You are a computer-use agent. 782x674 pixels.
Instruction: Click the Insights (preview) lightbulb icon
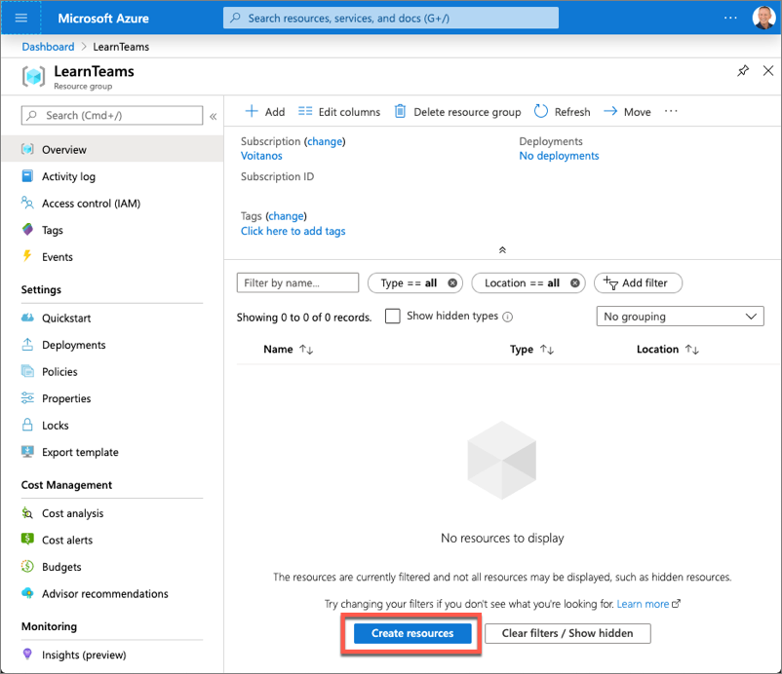(27, 654)
